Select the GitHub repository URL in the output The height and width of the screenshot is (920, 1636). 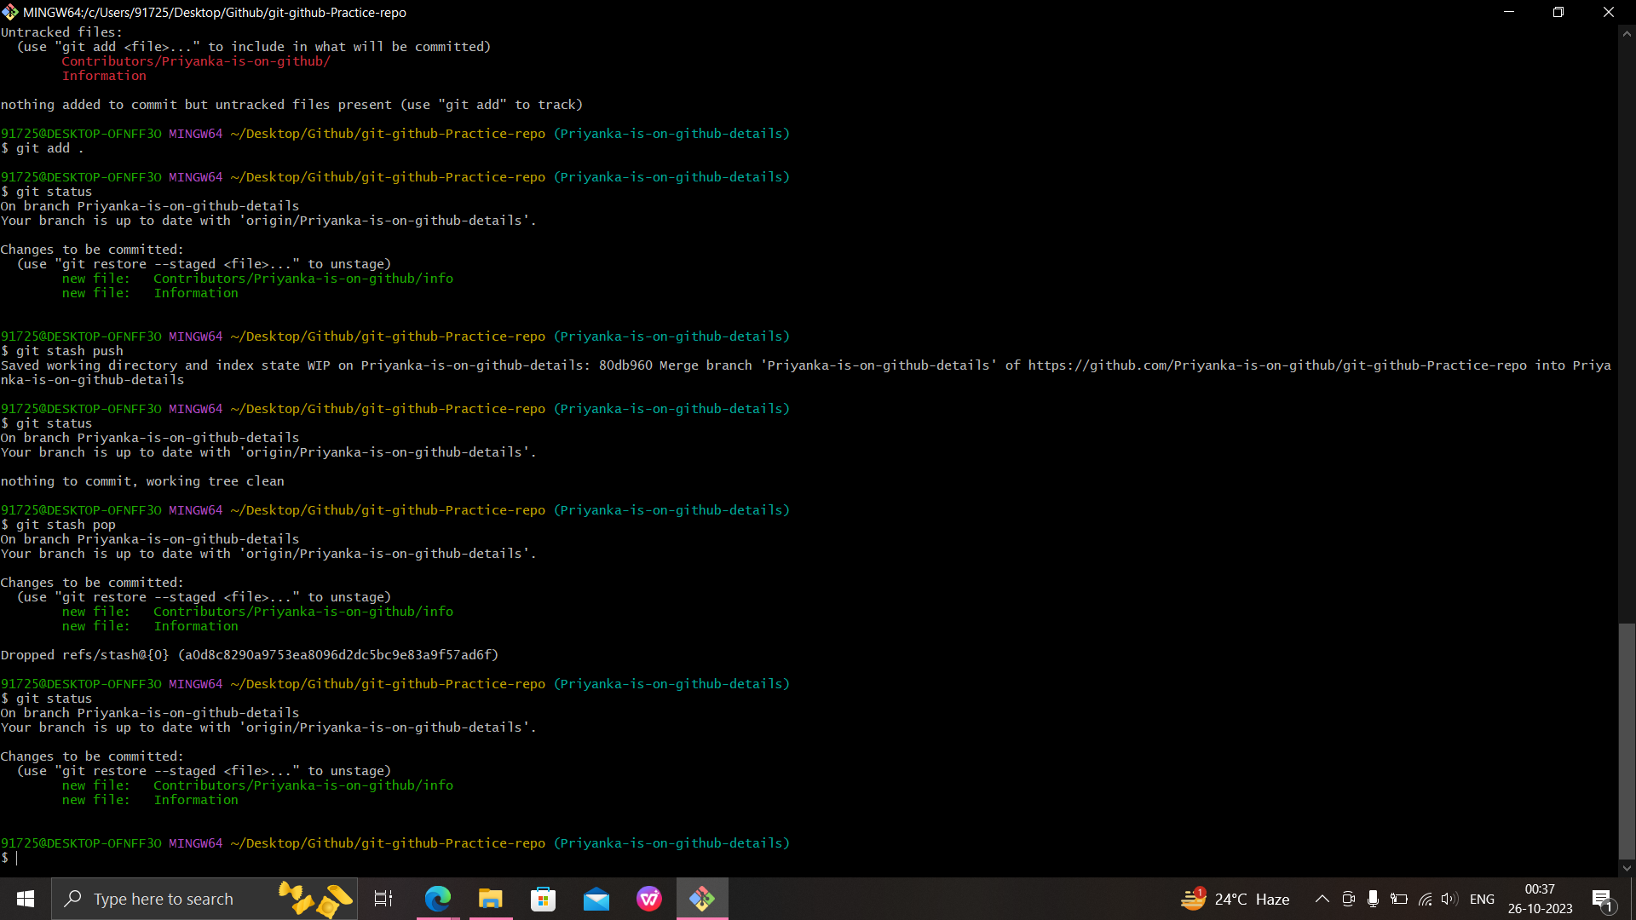(1277, 365)
